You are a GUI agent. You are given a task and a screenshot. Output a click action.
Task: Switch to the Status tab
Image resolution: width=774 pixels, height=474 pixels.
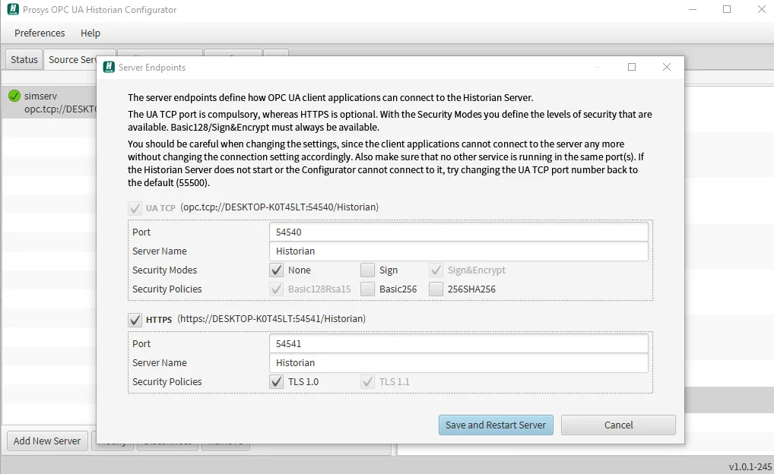tap(24, 60)
